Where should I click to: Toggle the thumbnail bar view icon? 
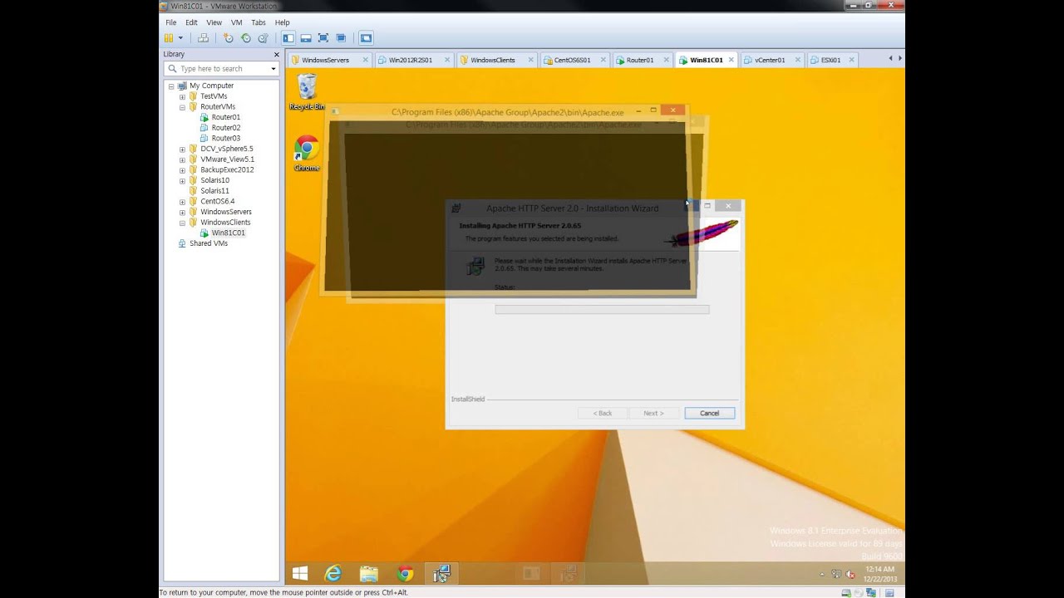[306, 38]
